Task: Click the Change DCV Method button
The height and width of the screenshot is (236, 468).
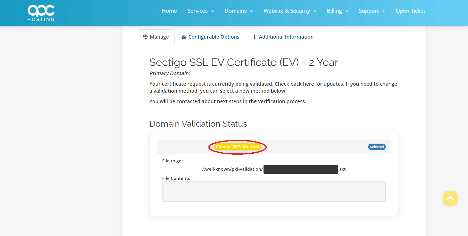Action: point(237,147)
